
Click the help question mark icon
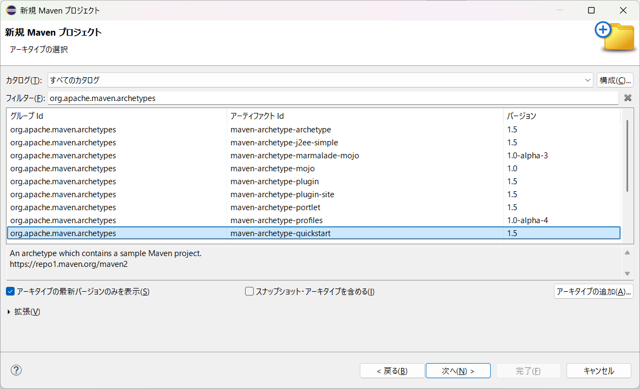point(16,370)
